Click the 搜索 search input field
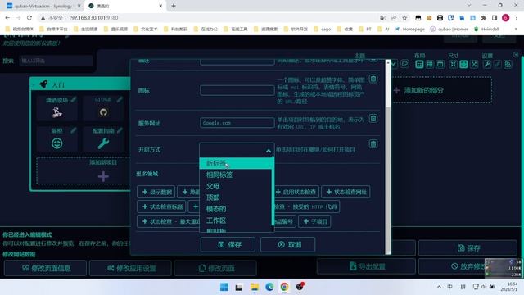 (56, 61)
